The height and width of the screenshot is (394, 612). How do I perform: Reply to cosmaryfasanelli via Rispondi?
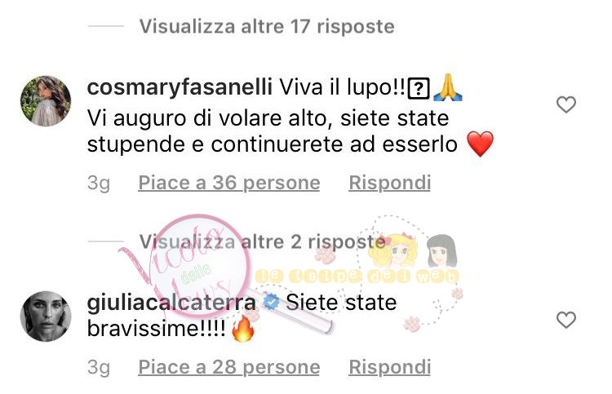[389, 183]
